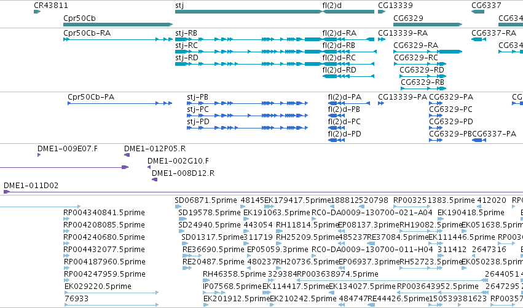
Task: Click the fl(2)d-RD transcript label
Action: 339,70
